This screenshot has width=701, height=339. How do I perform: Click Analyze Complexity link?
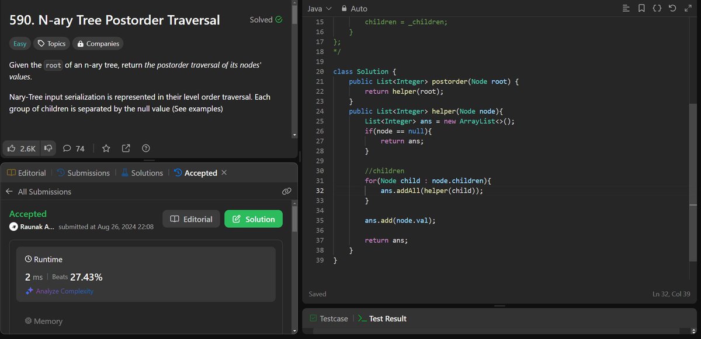(x=59, y=291)
